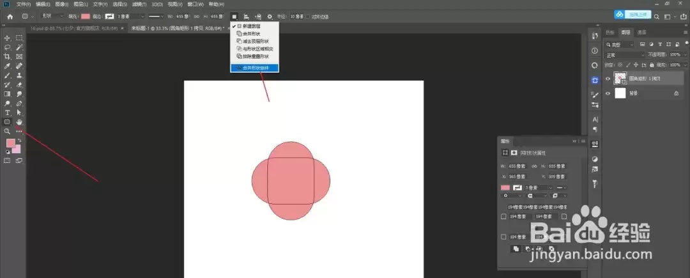Click the fill swatch in Properties panel

[x=505, y=188]
